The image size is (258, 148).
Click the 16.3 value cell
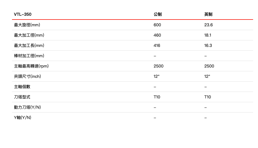[x=208, y=46]
